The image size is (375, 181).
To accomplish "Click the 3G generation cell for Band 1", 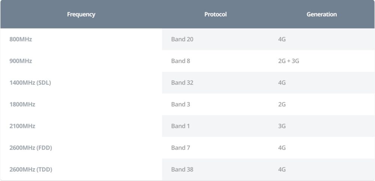I will (x=282, y=126).
